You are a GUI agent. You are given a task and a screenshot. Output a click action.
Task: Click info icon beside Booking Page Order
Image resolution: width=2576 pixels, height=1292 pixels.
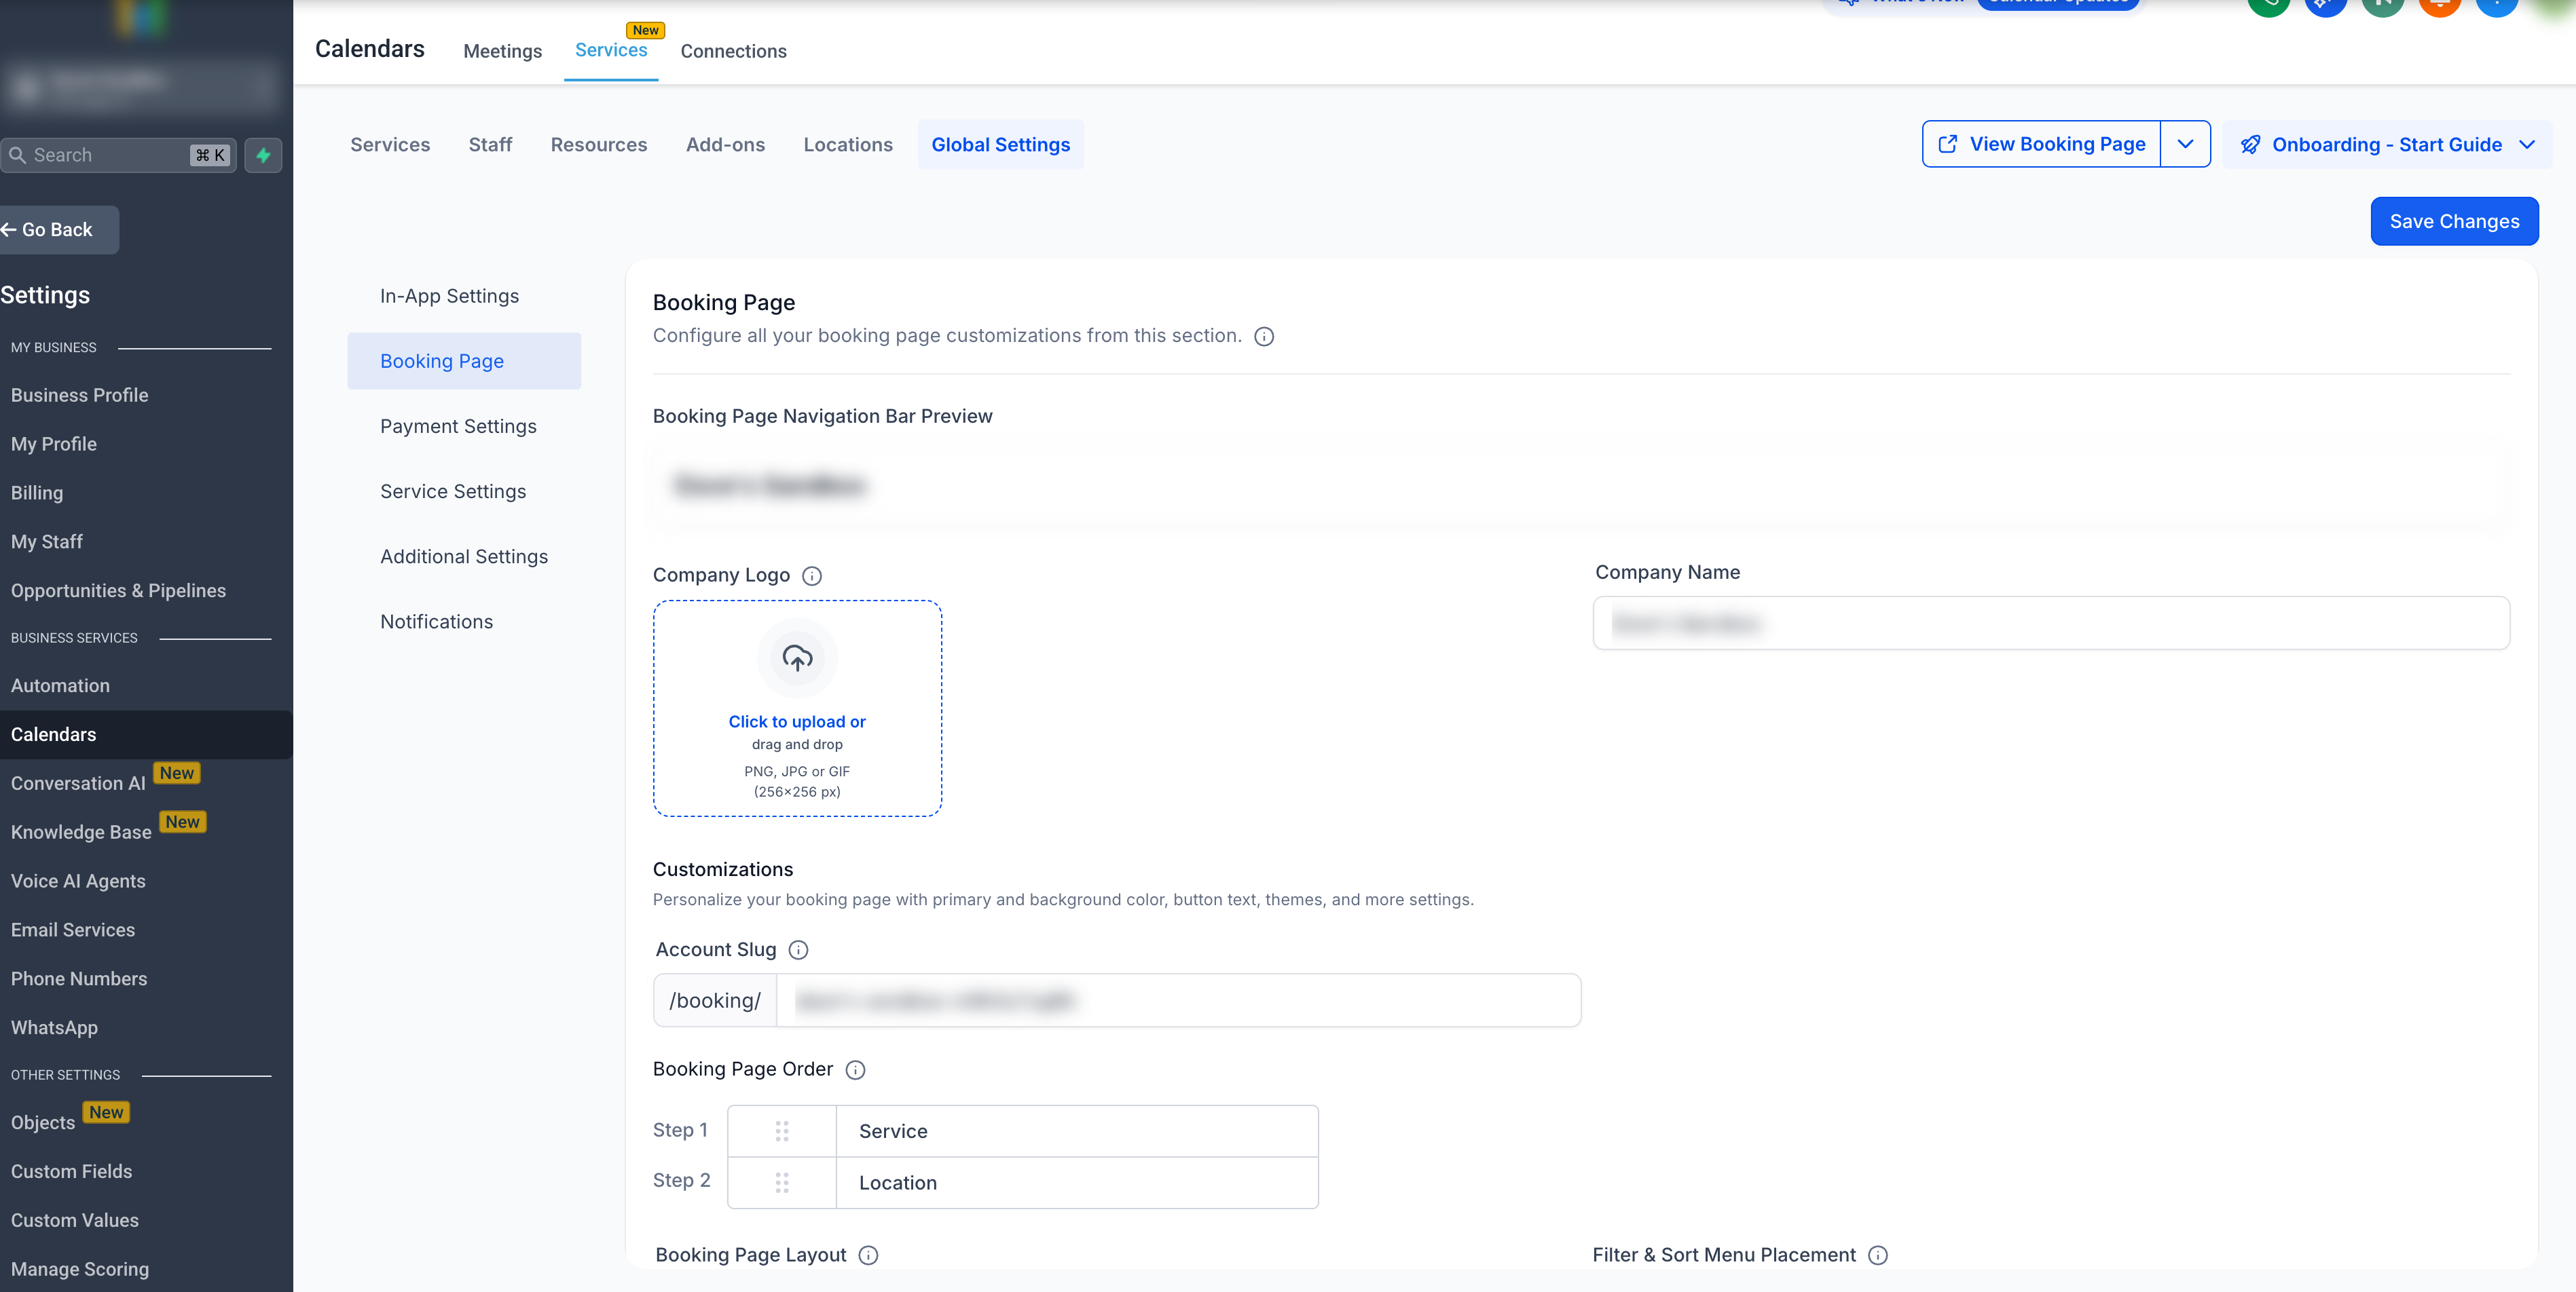point(855,1070)
